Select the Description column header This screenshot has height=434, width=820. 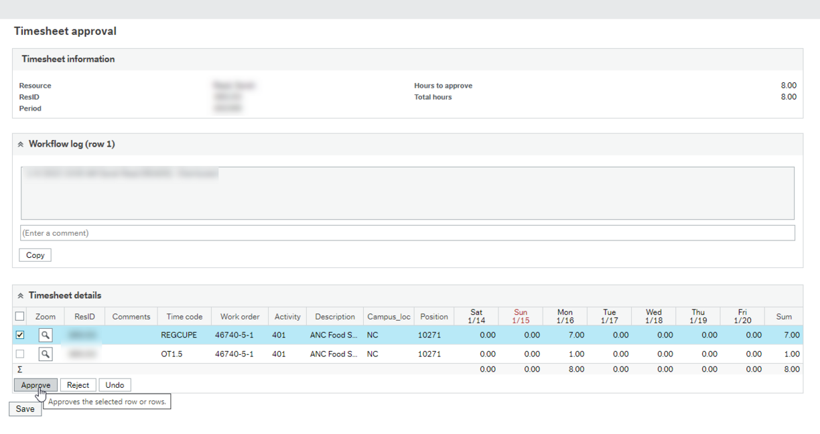click(334, 315)
